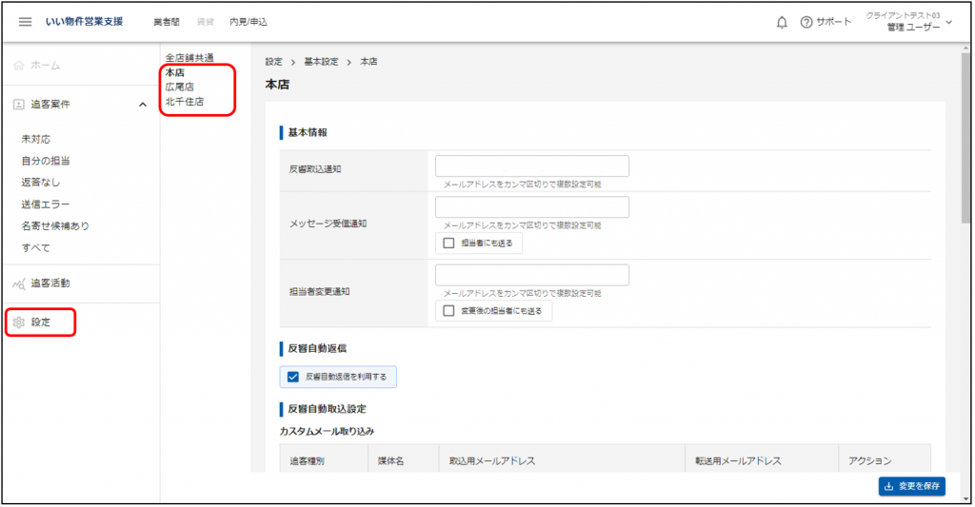This screenshot has width=975, height=507.
Task: Open サポート help icon
Action: pos(806,22)
